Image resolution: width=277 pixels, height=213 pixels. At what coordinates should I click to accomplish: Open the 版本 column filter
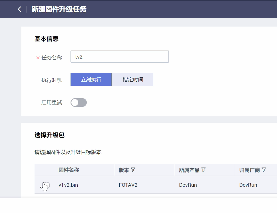point(133,170)
